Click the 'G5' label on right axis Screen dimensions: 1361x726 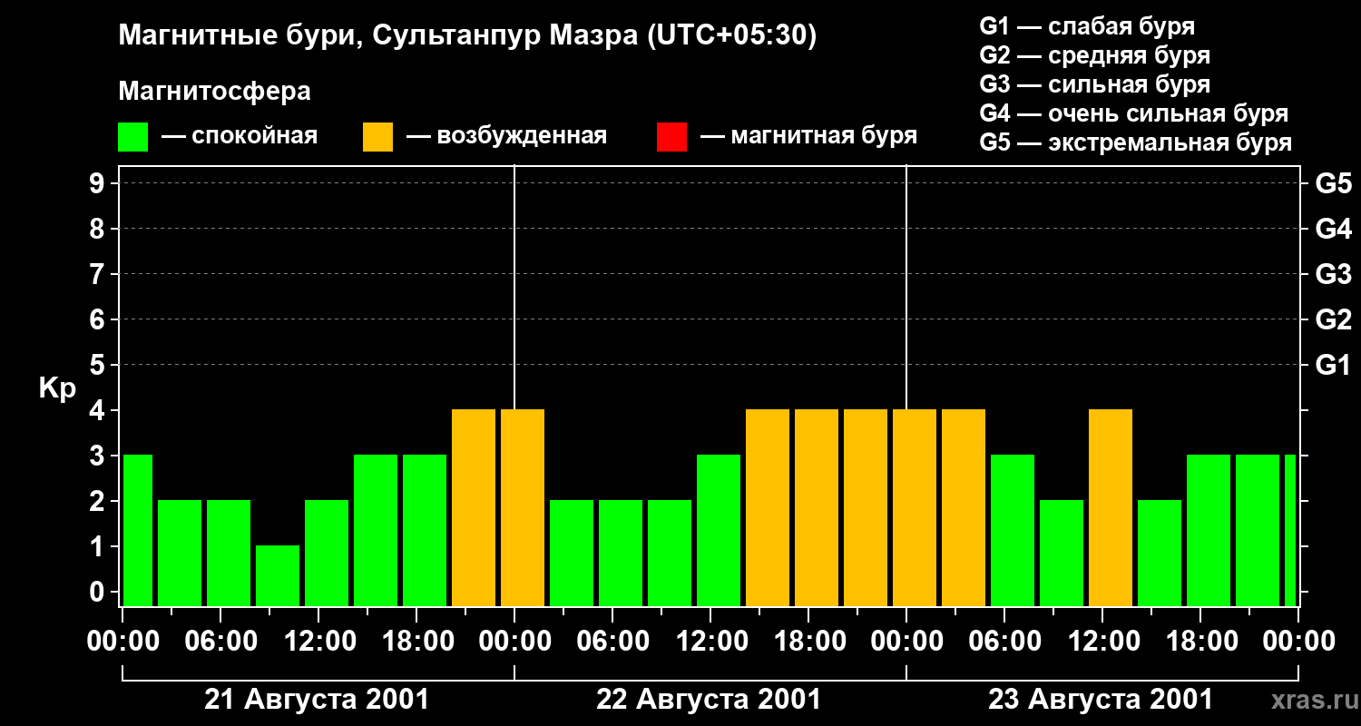pos(1333,183)
